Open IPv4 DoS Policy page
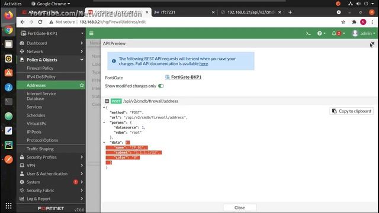Image resolution: width=379 pixels, height=213 pixels. tap(41, 76)
